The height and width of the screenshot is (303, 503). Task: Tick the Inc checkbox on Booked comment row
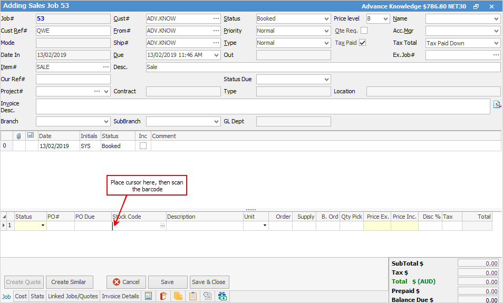click(143, 146)
